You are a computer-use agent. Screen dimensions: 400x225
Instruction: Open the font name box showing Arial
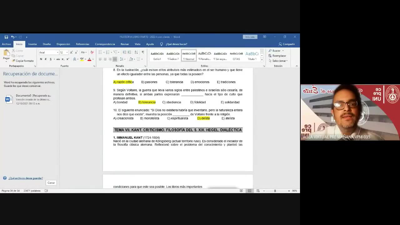(49, 52)
